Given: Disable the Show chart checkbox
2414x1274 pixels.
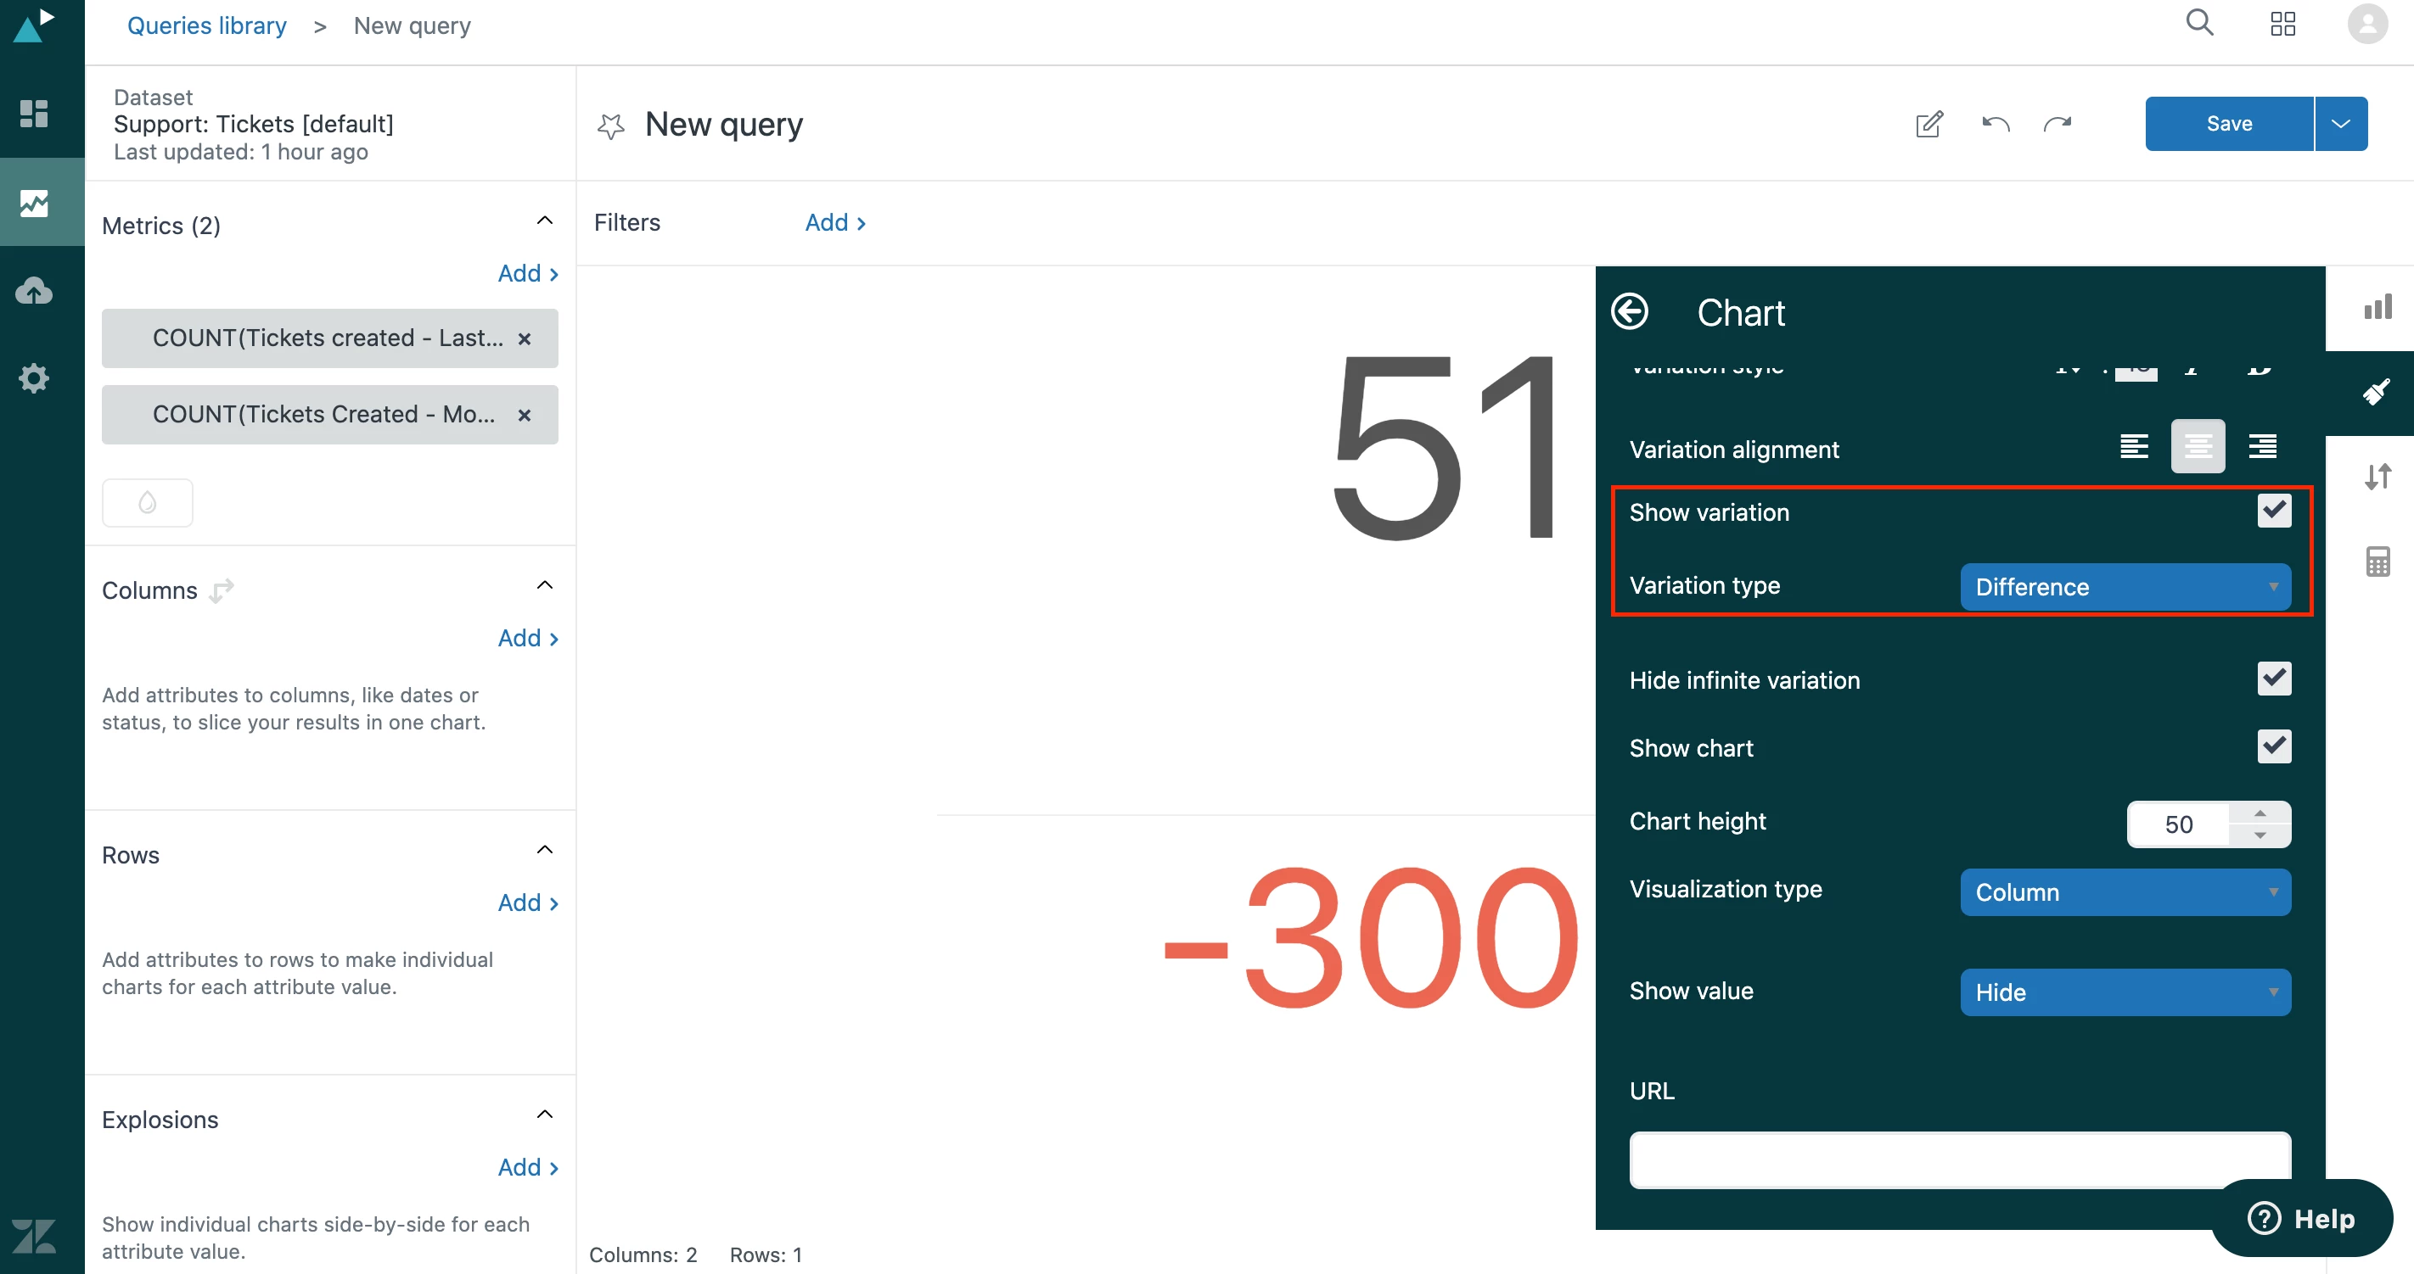Looking at the screenshot, I should pyautogui.click(x=2273, y=746).
